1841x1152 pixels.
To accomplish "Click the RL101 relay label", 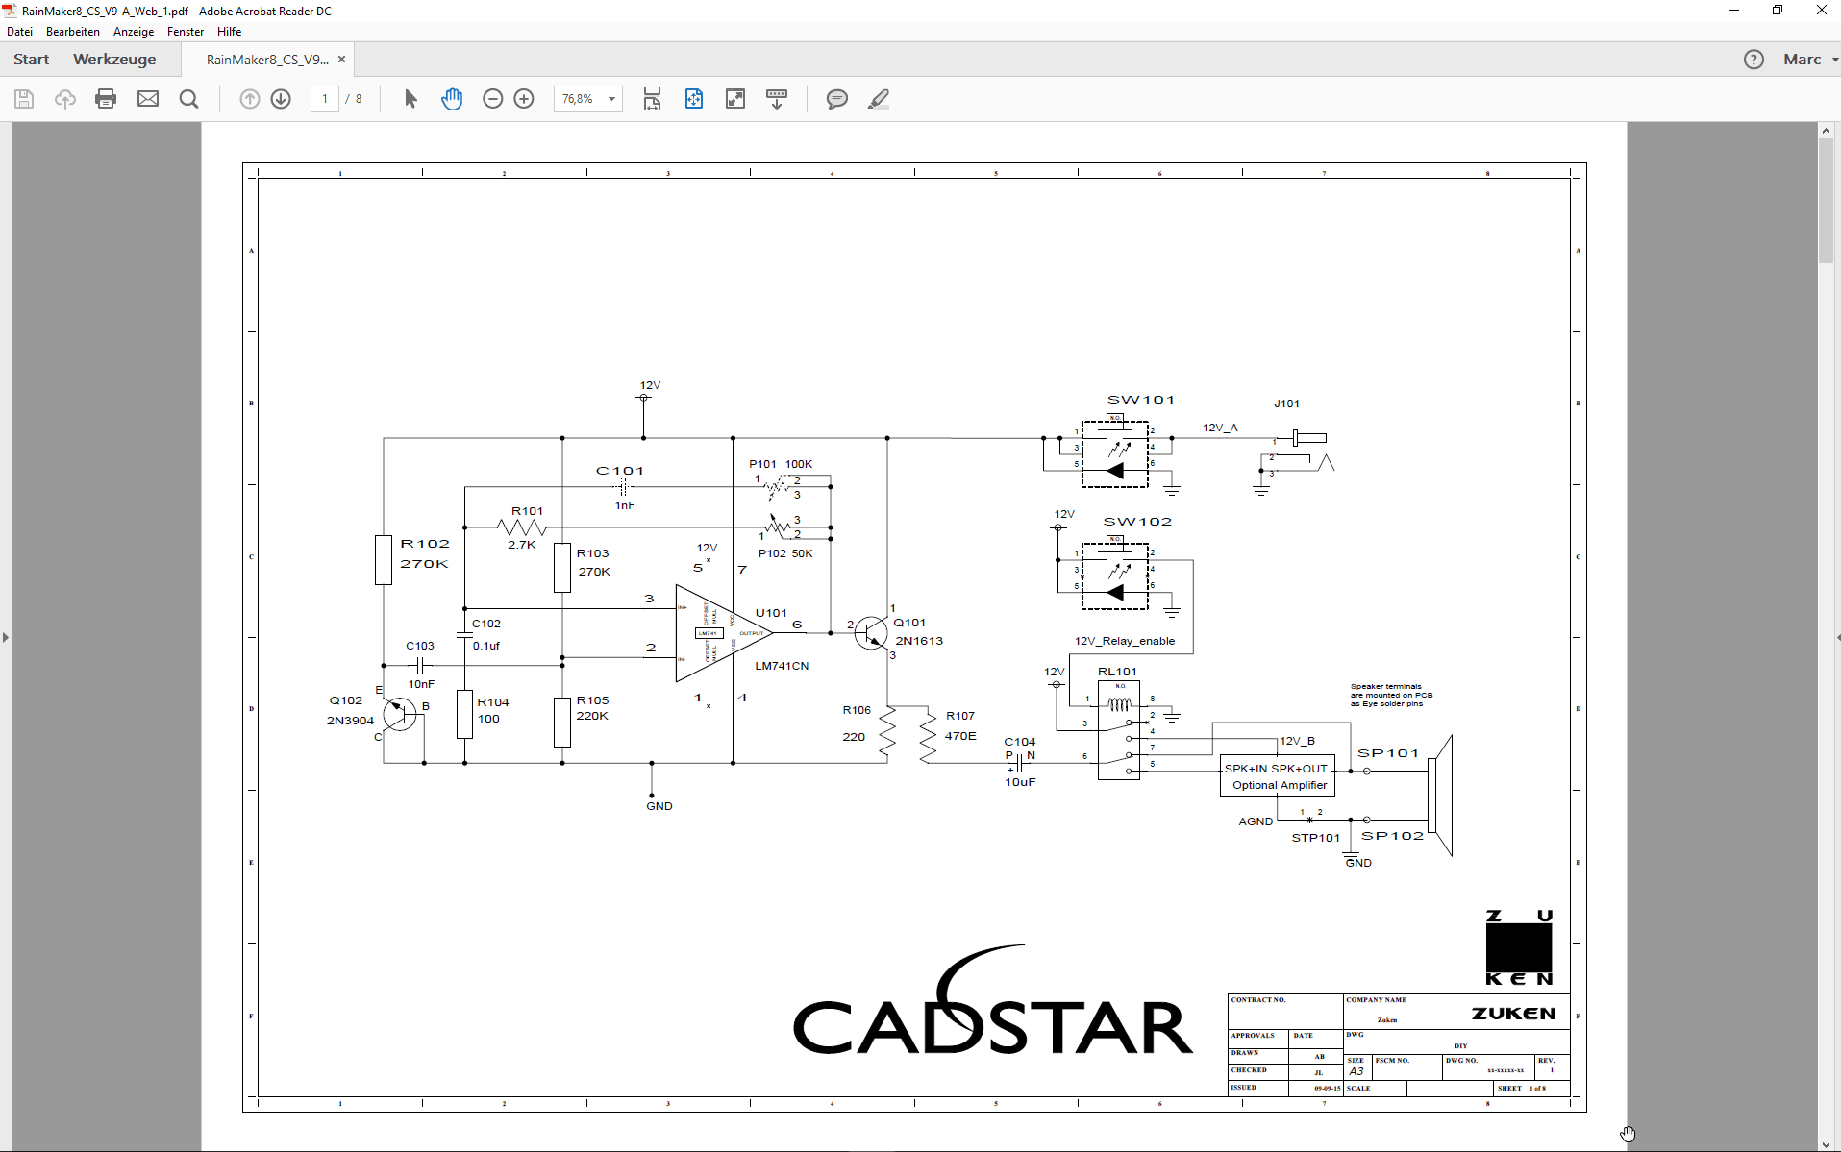I will tap(1117, 672).
